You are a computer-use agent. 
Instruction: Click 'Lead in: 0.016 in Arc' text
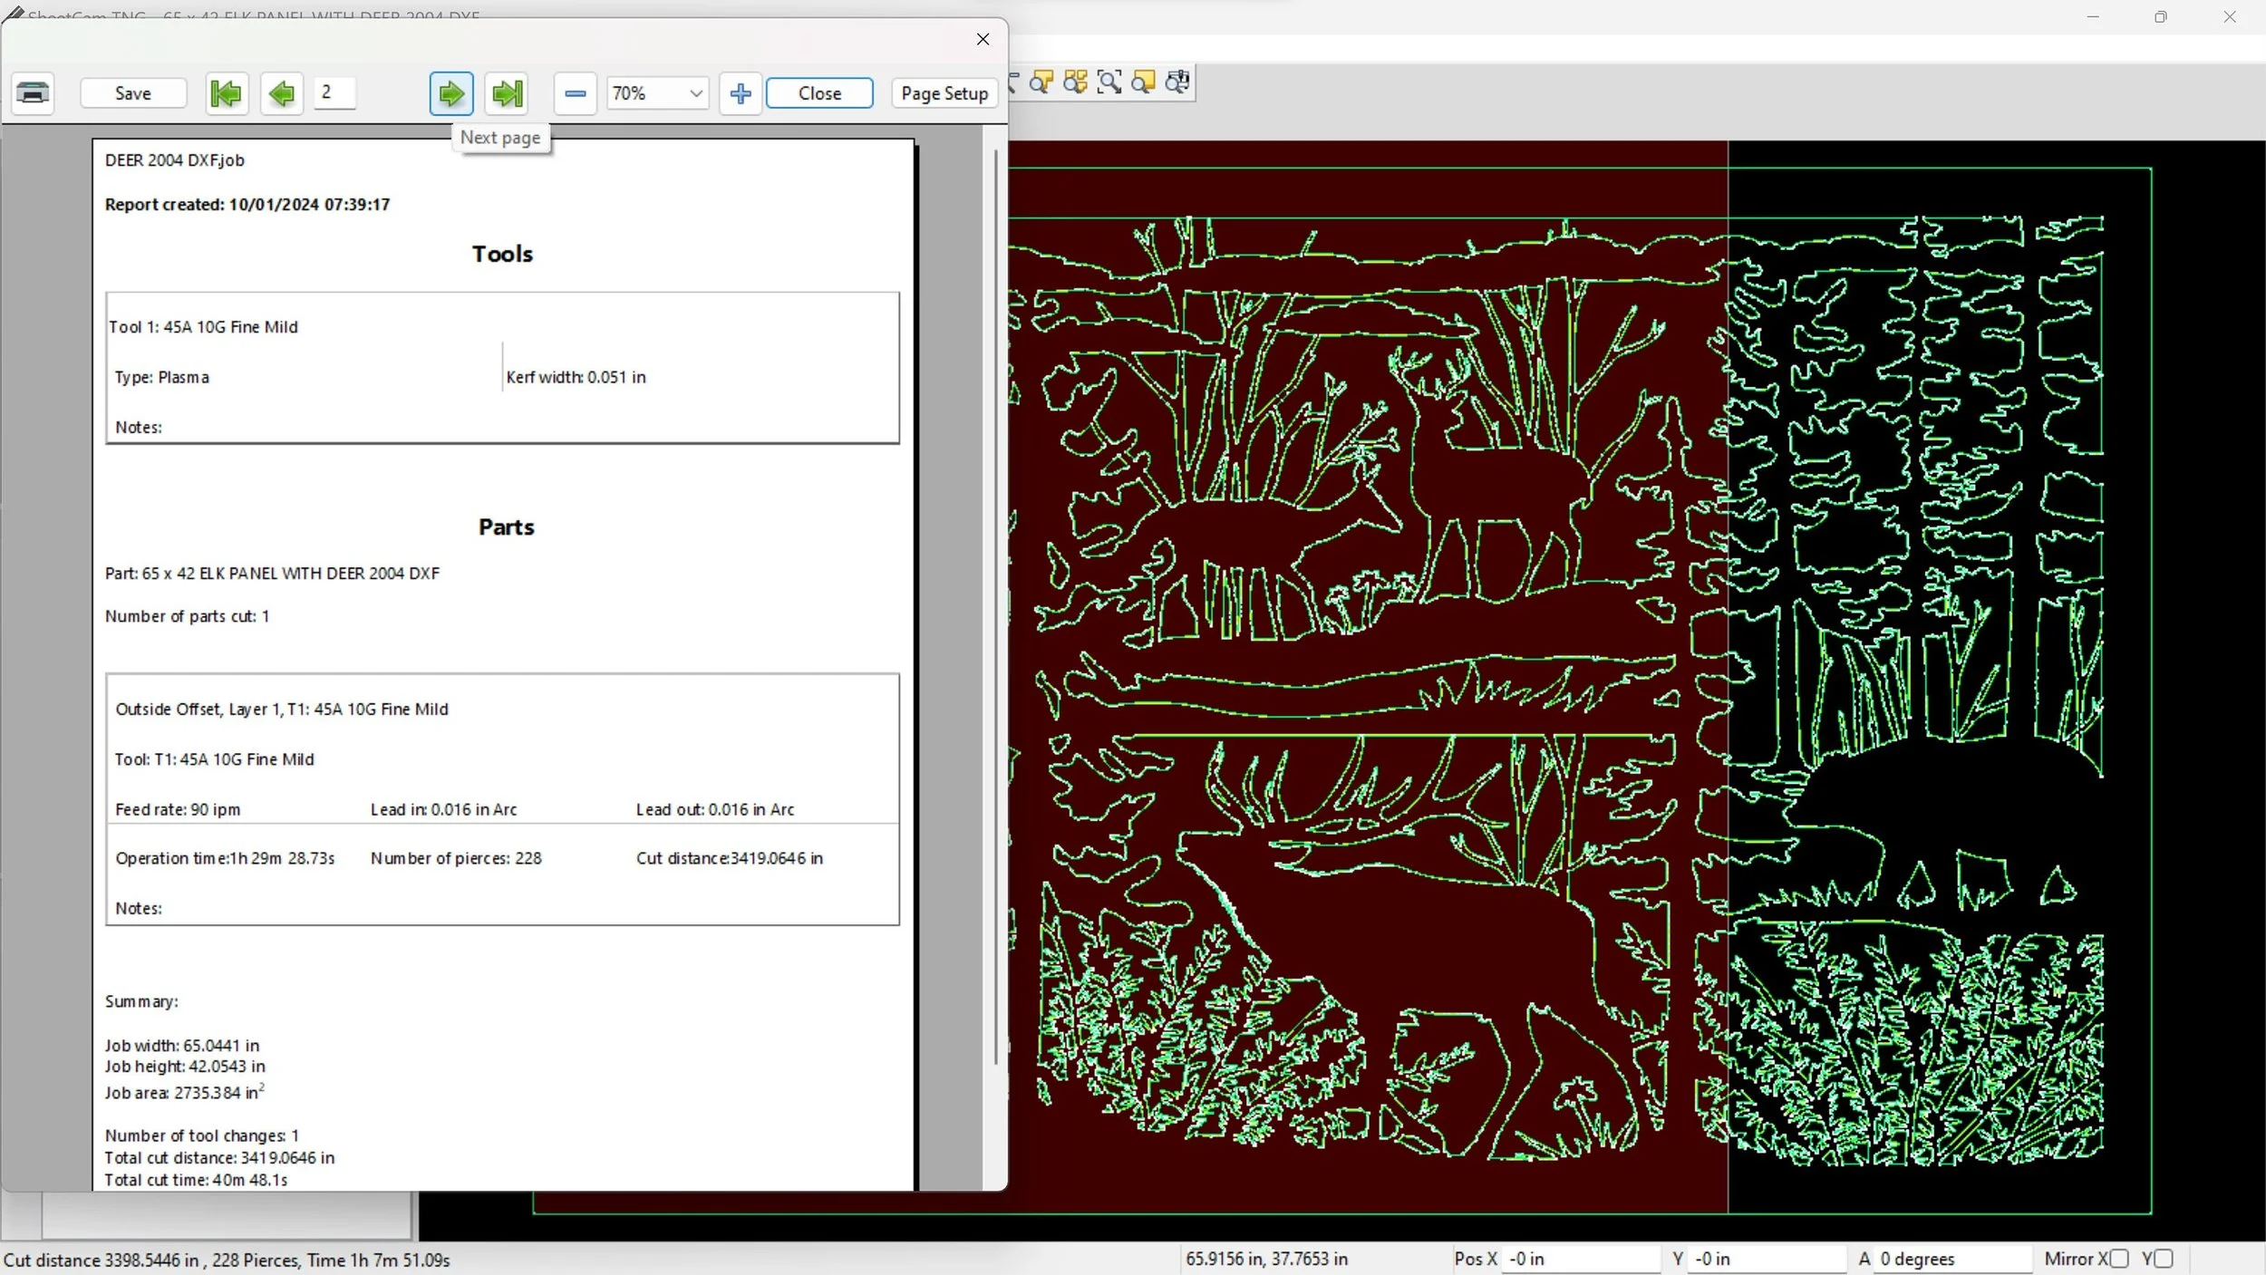(x=443, y=809)
